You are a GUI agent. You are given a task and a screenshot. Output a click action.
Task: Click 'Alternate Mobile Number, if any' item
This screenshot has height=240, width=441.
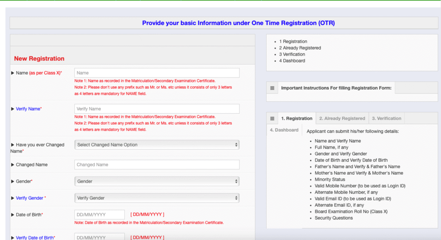pos(346,193)
